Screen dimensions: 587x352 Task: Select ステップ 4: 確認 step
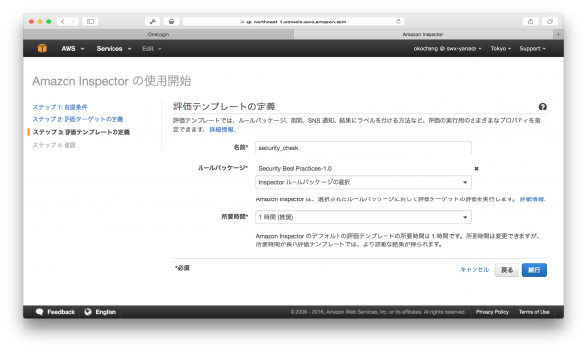54,145
